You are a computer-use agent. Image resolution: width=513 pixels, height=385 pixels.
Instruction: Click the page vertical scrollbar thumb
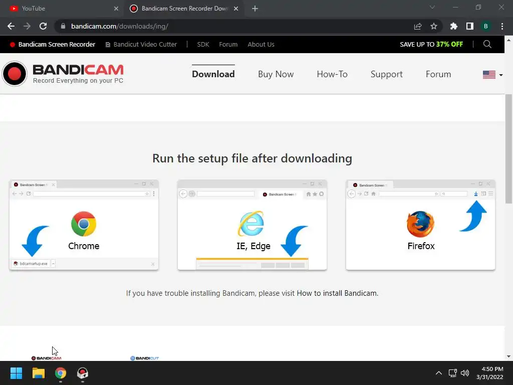508,149
